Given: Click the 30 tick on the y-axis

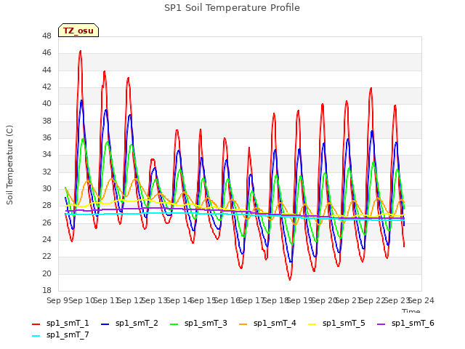Looking at the screenshot, I should [x=46, y=189].
